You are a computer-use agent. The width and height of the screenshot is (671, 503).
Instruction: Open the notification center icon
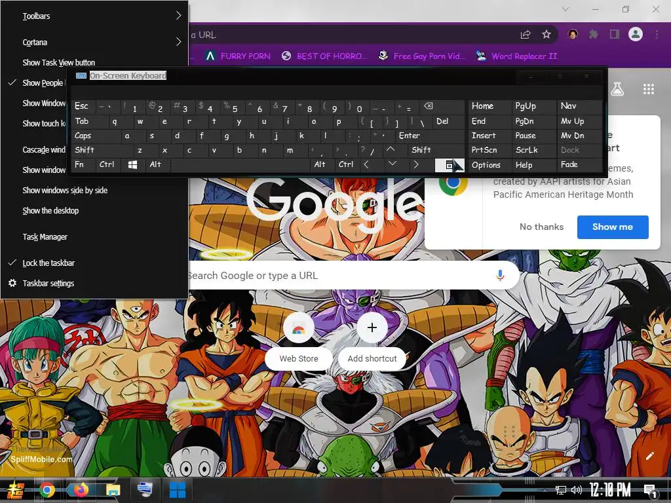651,491
